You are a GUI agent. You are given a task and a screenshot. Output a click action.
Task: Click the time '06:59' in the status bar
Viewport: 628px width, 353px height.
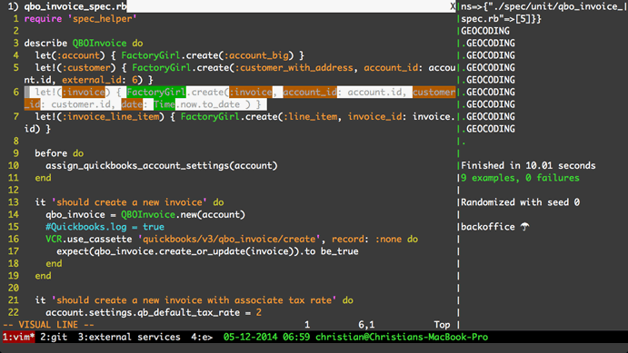pos(296,337)
